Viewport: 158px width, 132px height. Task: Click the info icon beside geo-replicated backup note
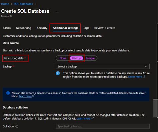[x=58, y=73]
